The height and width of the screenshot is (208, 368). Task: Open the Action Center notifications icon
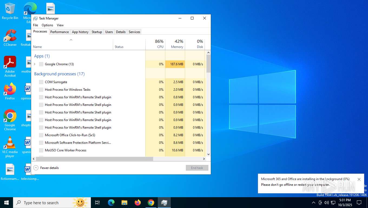click(359, 203)
